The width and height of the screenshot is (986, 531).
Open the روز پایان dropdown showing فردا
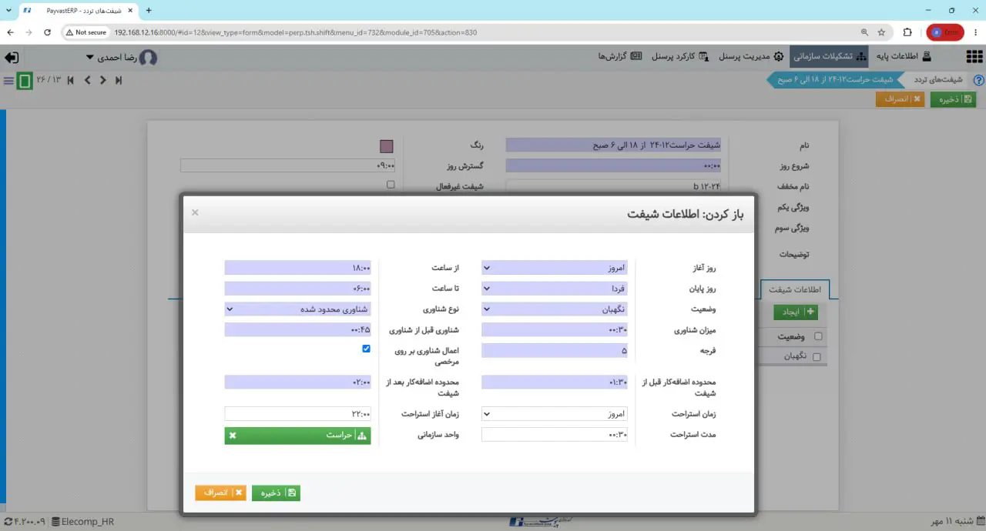click(555, 289)
